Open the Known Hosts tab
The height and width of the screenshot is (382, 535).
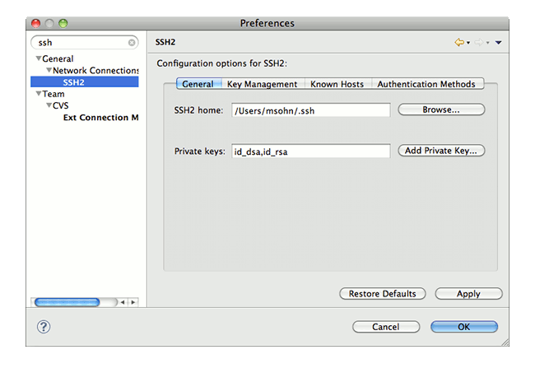(338, 84)
